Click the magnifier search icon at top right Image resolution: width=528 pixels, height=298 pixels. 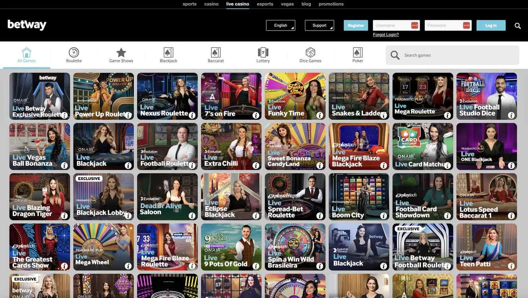pos(517,25)
